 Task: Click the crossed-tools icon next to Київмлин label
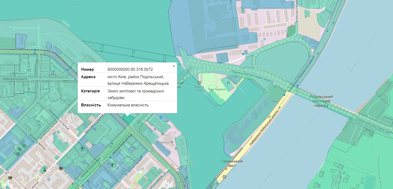pyautogui.click(x=172, y=142)
